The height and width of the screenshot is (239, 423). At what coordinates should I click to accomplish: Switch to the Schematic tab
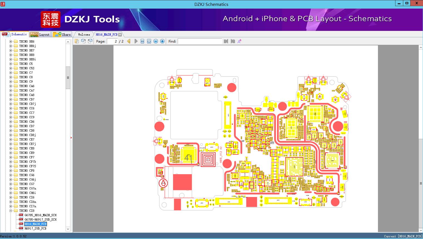(x=14, y=34)
